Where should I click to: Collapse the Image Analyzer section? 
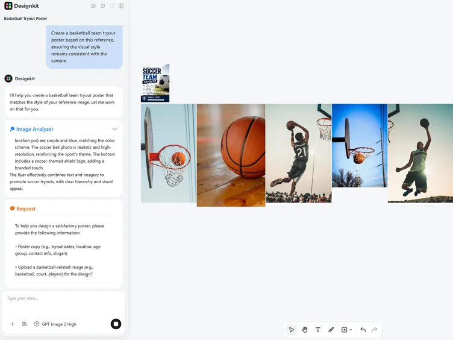(114, 129)
